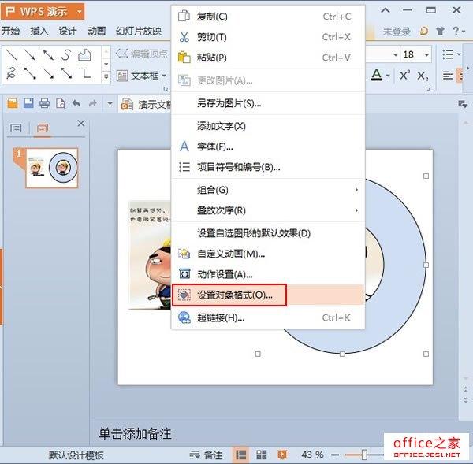Viewport: 473px width, 464px height.
Task: Click the Open folder icon in quick toolbar
Action: (13, 103)
